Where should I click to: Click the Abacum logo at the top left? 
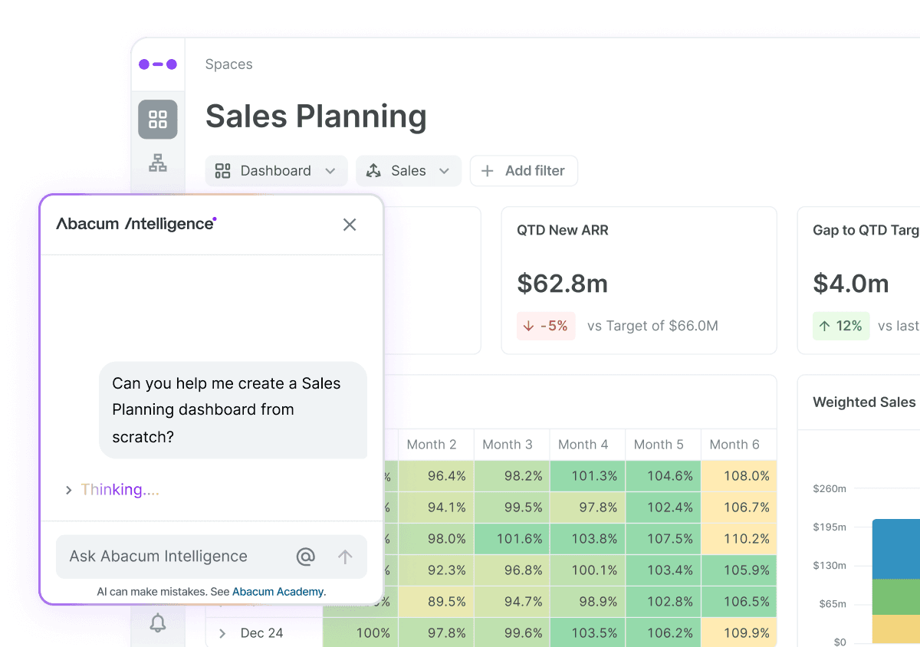pos(157,64)
